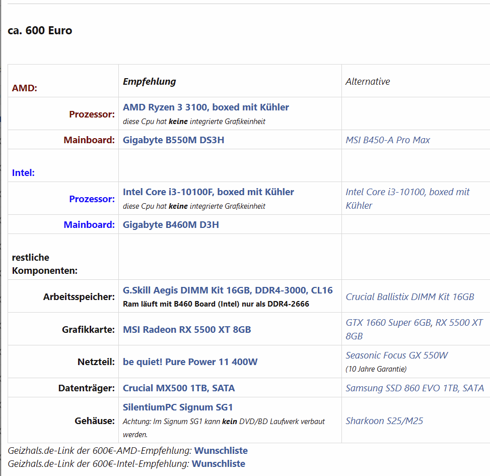Screen dimensions: 490x476
Task: Click the 'AMD:' section label
Action: tap(24, 88)
